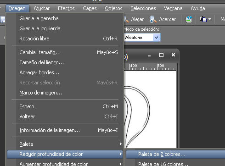225x166 pixels.
Task: Open the paste icon dropdown arrow
Action: pos(209,19)
